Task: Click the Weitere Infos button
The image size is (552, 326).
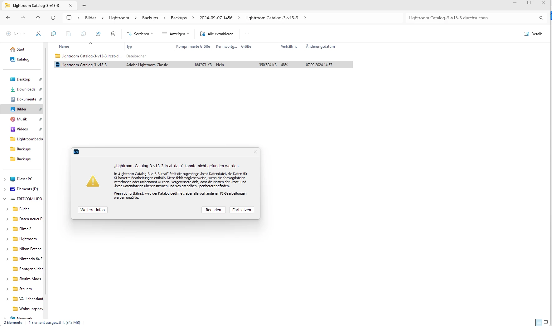Action: (x=93, y=210)
